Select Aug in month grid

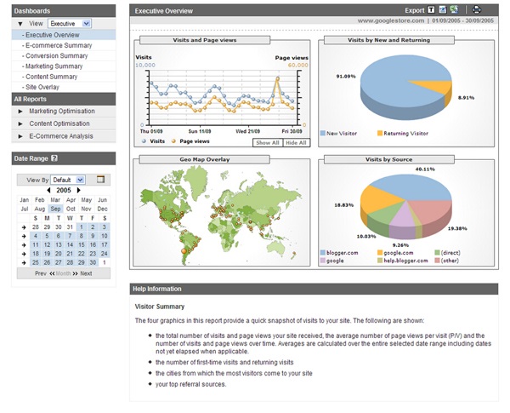click(40, 209)
